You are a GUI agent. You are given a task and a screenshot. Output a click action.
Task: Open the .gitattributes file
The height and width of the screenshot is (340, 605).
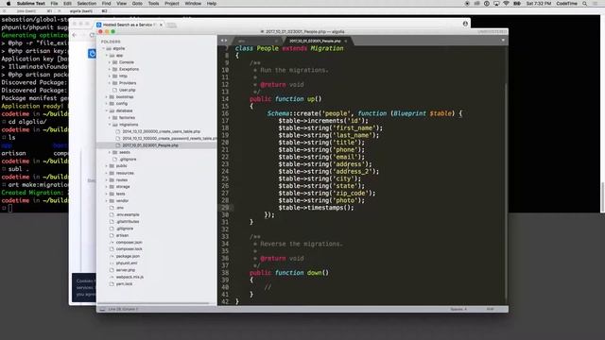[128, 222]
